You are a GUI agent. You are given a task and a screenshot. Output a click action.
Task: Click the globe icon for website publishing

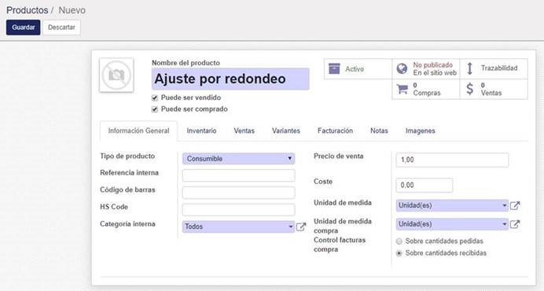pos(402,68)
